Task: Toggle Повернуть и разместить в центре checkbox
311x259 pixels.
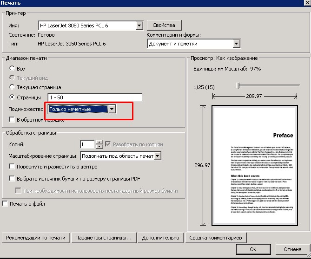Action: pyautogui.click(x=12, y=167)
